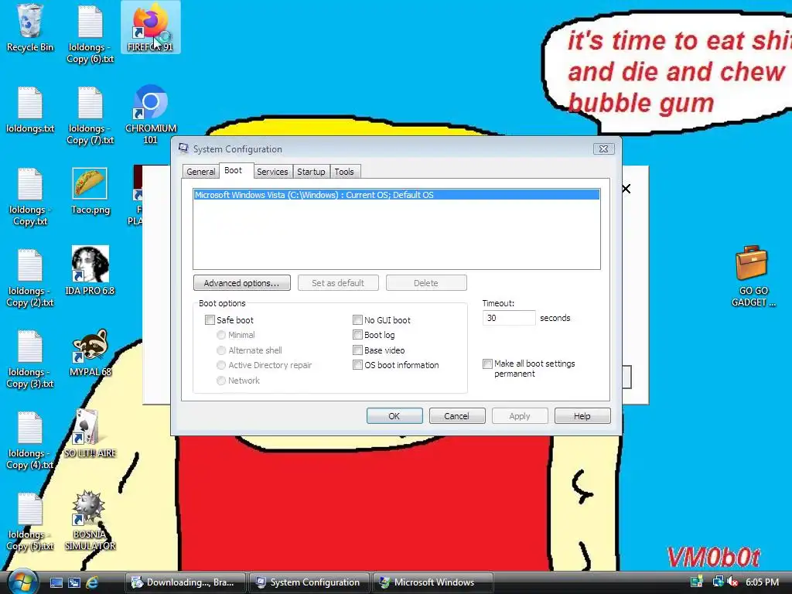Image resolution: width=792 pixels, height=594 pixels.
Task: Switch to the Tools tab
Action: [x=344, y=172]
